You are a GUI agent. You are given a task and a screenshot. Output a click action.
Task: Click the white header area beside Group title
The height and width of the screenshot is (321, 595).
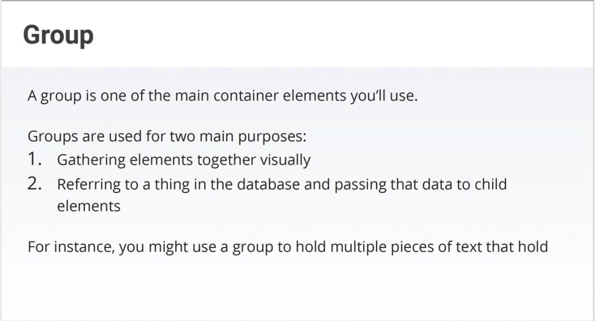[342, 35]
